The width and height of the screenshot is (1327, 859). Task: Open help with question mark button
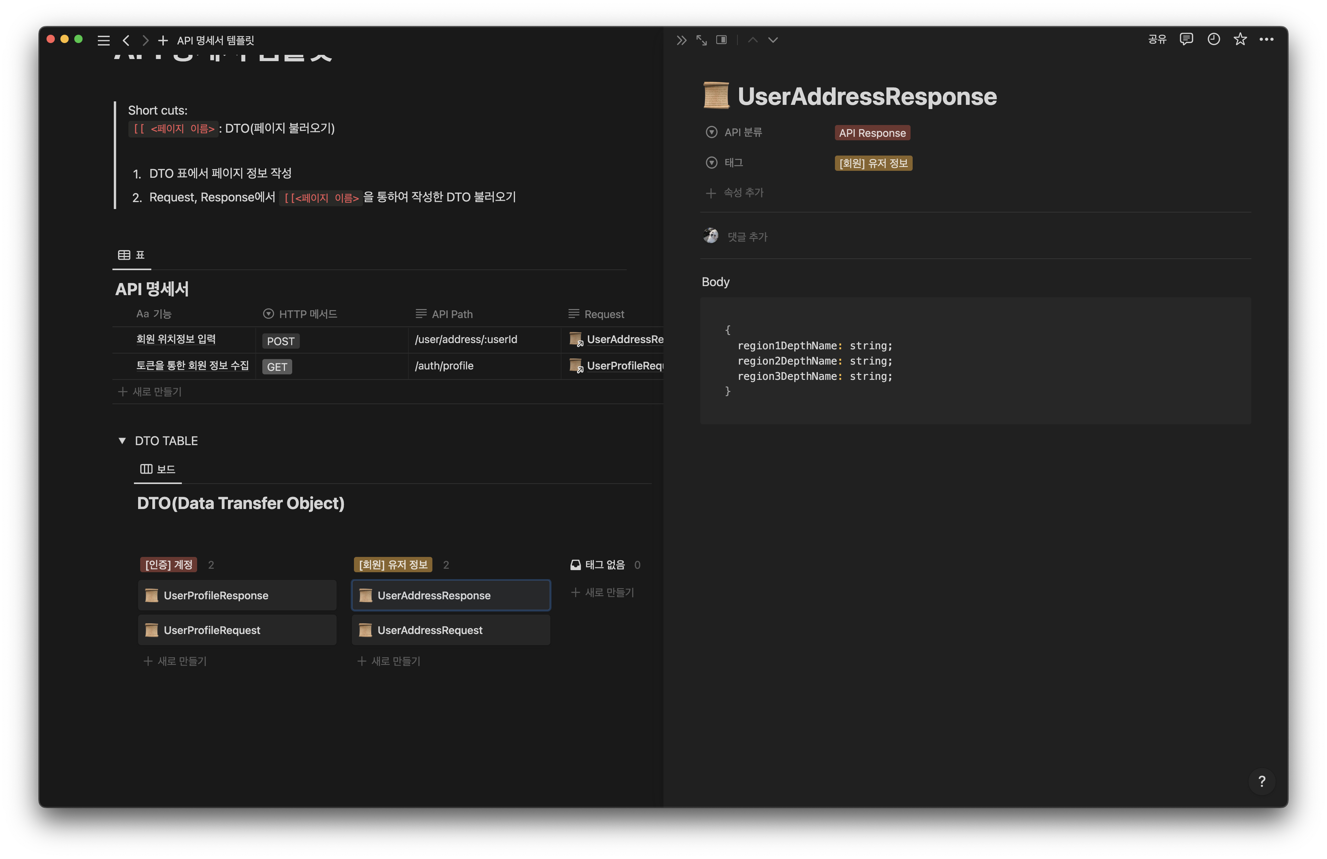[x=1262, y=782]
